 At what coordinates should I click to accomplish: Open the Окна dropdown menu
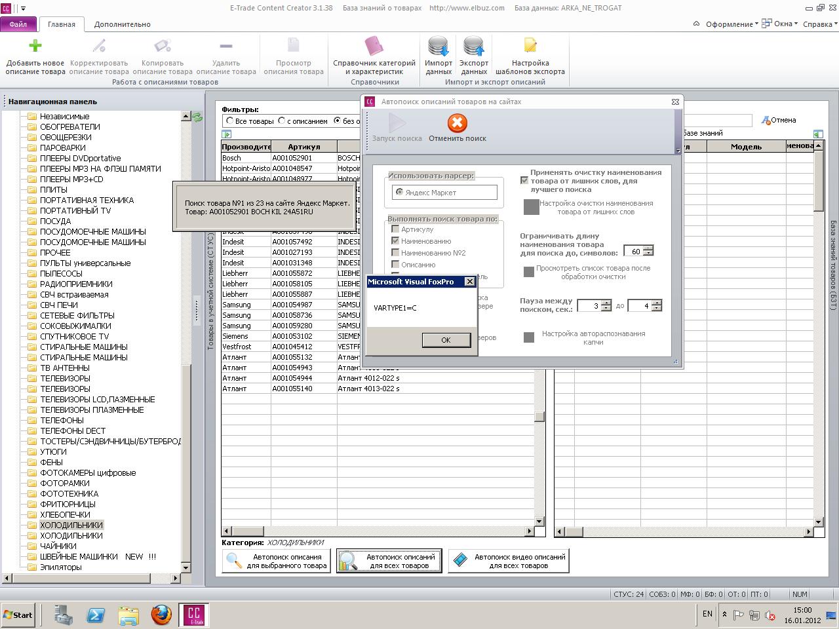(780, 24)
